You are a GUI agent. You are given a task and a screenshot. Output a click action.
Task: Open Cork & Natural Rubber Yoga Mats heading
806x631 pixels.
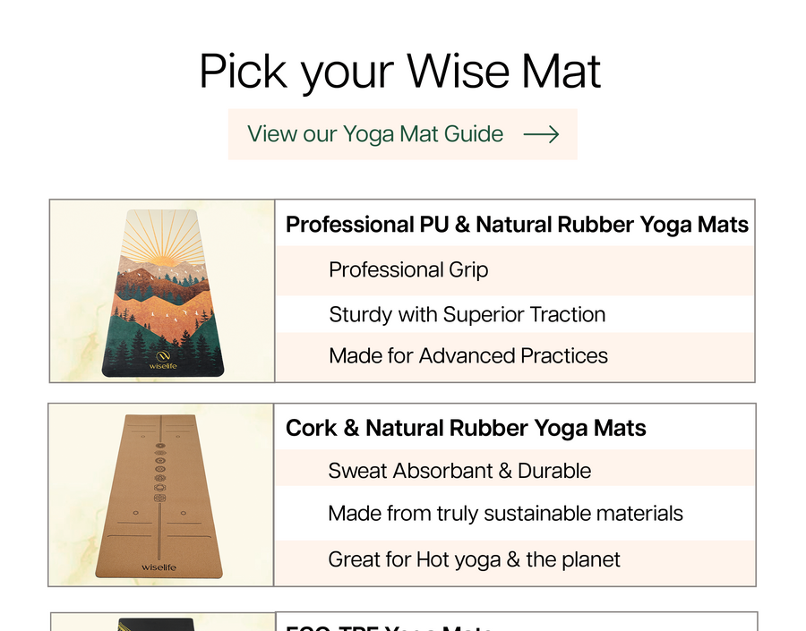click(x=466, y=428)
